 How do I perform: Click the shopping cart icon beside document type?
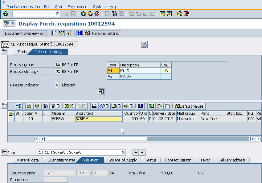[5, 44]
